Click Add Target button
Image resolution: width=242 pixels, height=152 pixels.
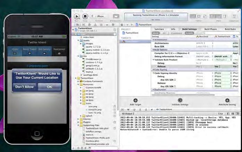(x=135, y=102)
